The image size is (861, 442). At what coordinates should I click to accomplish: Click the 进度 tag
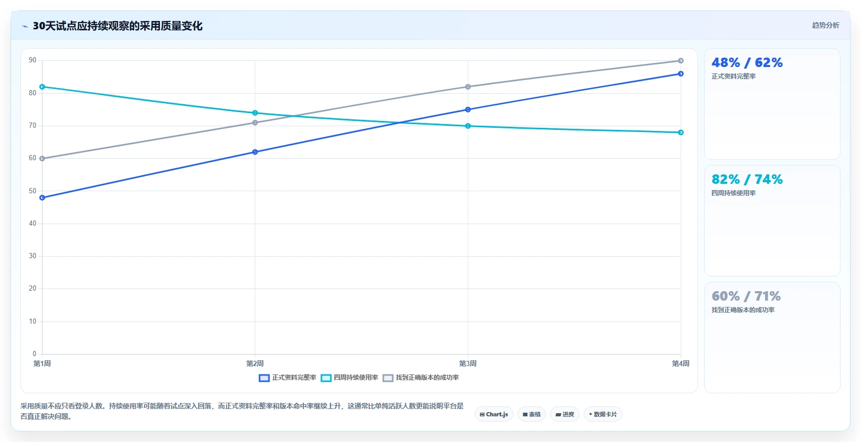pyautogui.click(x=565, y=414)
